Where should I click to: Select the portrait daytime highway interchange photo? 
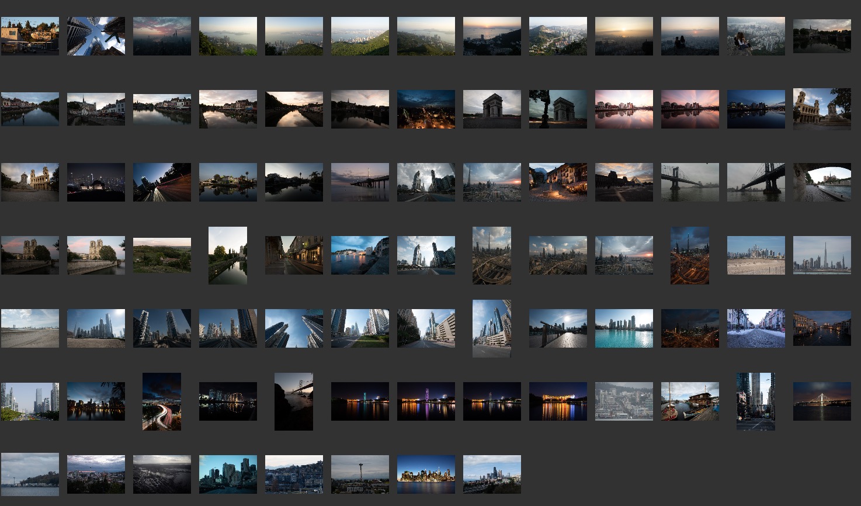click(x=492, y=255)
